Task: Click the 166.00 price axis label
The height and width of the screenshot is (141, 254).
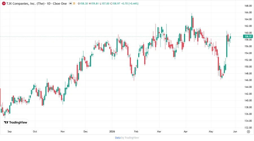Action: tap(248, 12)
